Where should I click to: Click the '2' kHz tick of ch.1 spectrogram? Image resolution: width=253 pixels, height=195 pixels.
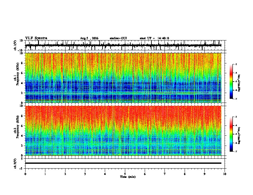point(22,93)
